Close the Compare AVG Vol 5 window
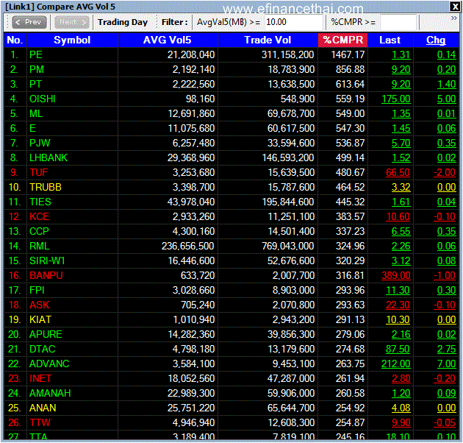The image size is (463, 443). (454, 7)
